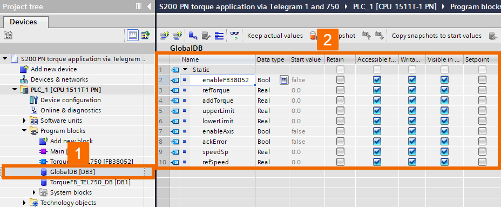Screen dimensions: 501x207
Task: Enable Retain checkbox for enableAxis
Action: coord(340,131)
